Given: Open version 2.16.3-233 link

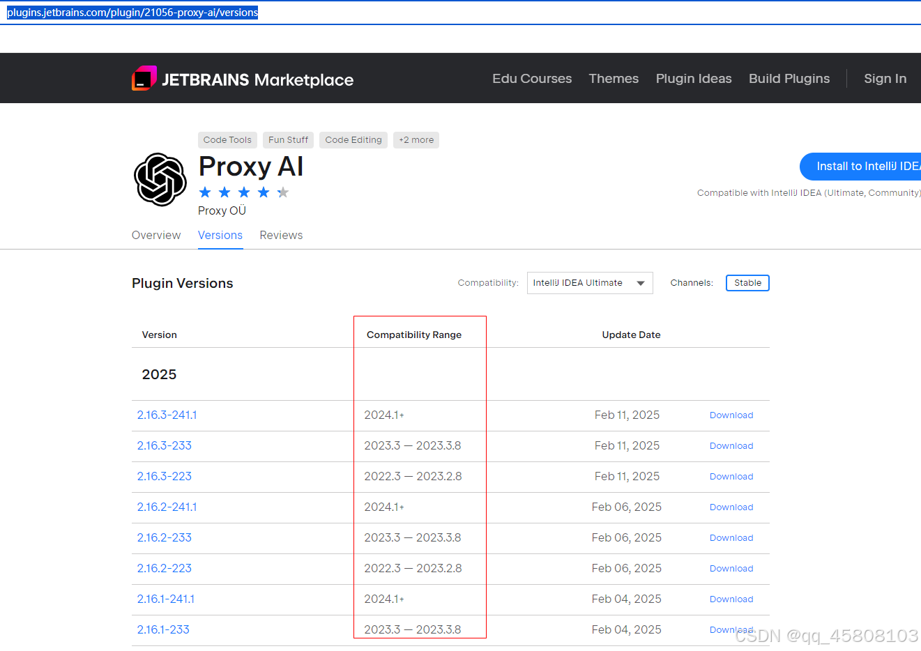Looking at the screenshot, I should click(x=164, y=446).
